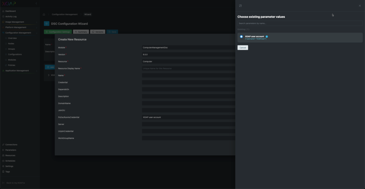Click the Resources icon in sidebar
The image size is (365, 189).
click(3, 155)
